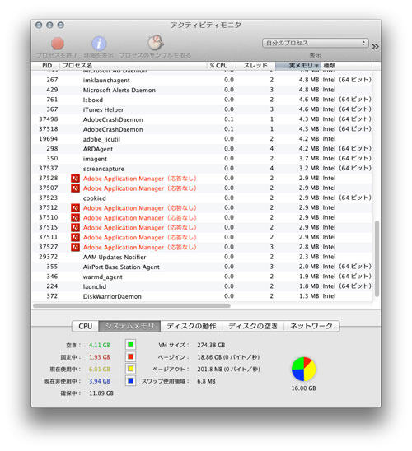Toggle real memory sort order
The width and height of the screenshot is (412, 451).
[298, 66]
